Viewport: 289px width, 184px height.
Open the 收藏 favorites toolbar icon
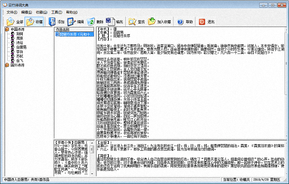tap(34, 22)
